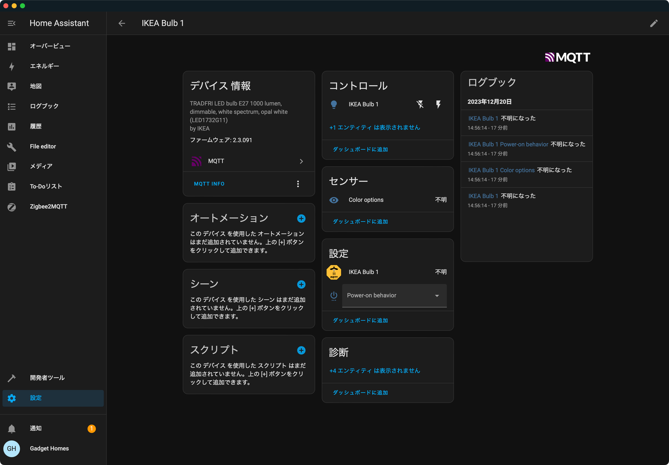Viewport: 669px width, 465px height.
Task: Show the +4 hidden diagnostic entities
Action: [375, 371]
